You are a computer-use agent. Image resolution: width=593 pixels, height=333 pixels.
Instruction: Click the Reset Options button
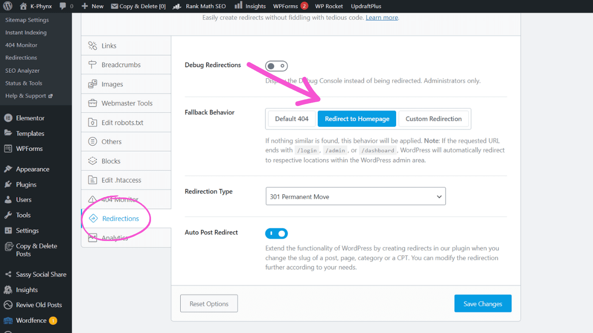(x=208, y=303)
